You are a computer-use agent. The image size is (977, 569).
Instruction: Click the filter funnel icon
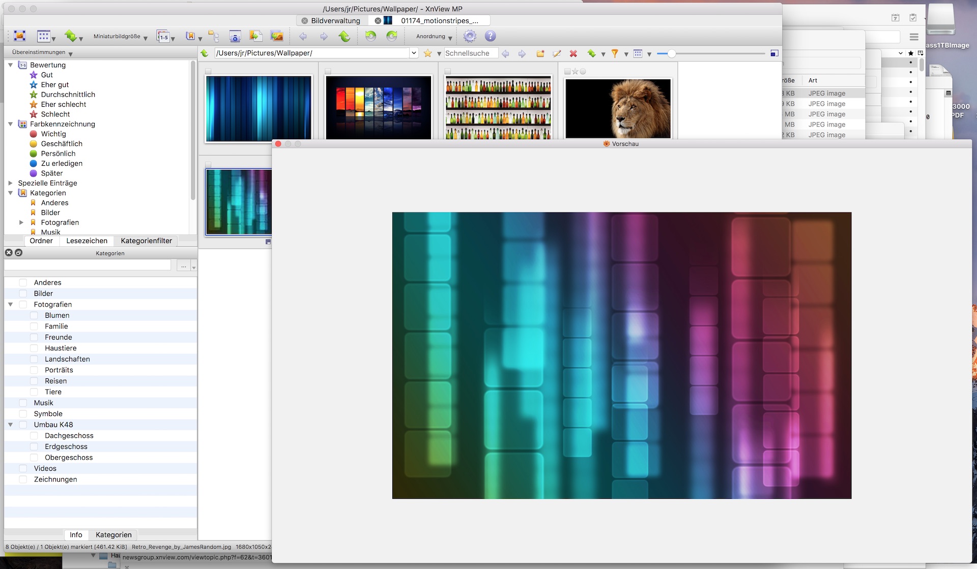click(615, 53)
